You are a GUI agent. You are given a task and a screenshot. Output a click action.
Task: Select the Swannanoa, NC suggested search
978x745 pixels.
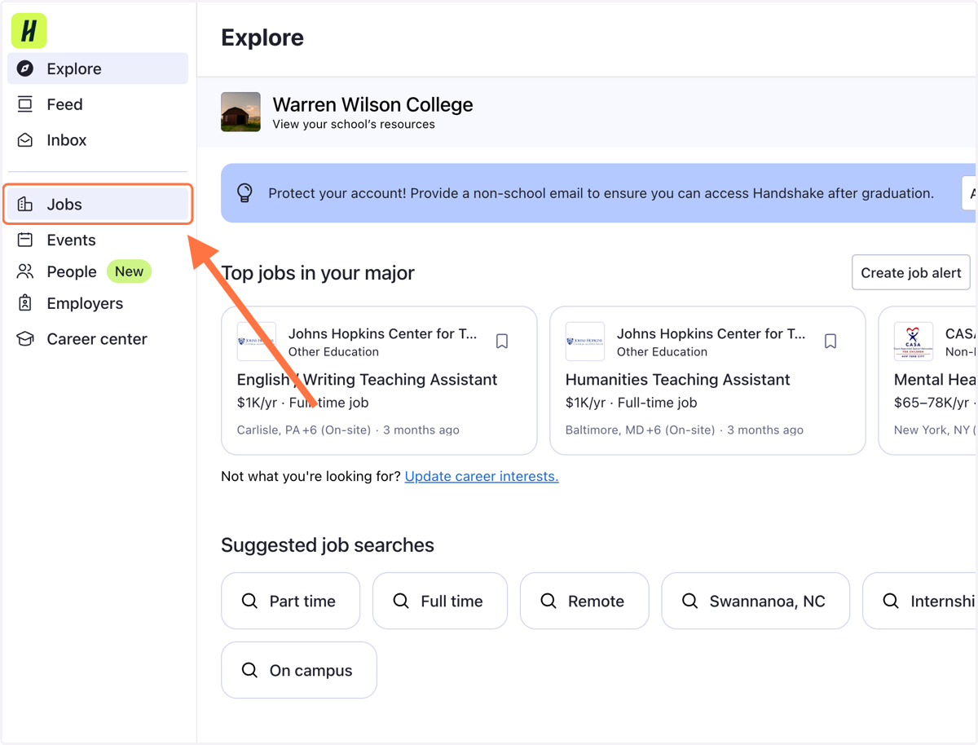point(756,601)
